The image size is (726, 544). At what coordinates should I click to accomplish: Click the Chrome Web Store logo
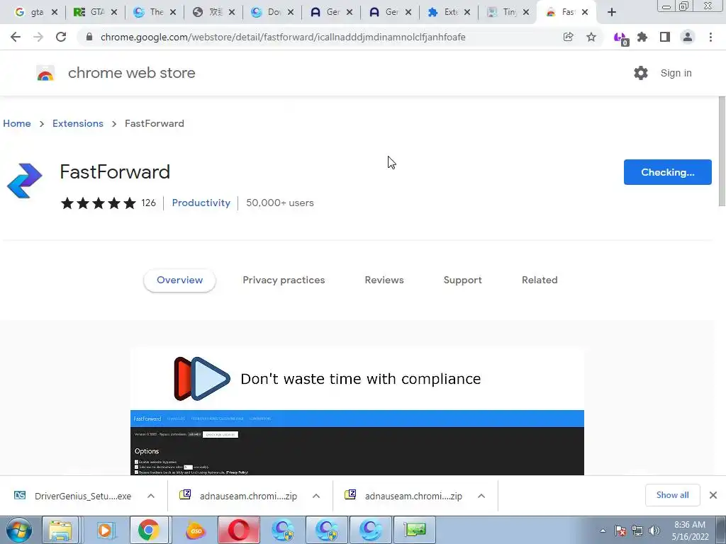point(45,73)
